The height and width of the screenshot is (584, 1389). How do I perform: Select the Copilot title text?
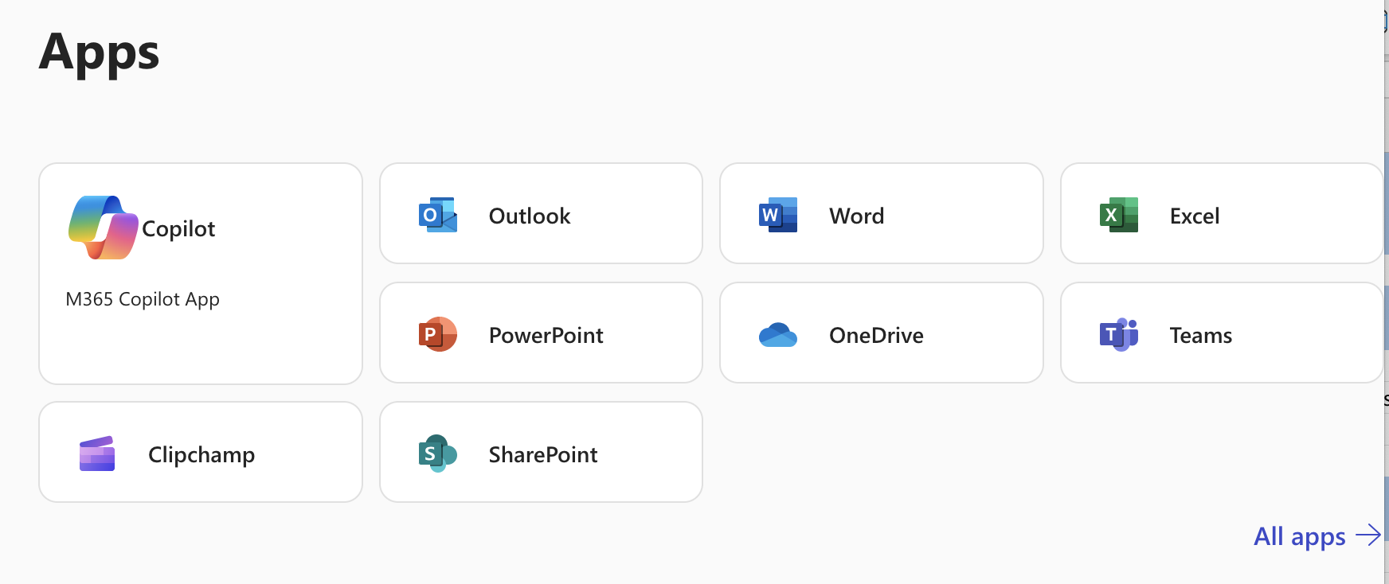(178, 229)
